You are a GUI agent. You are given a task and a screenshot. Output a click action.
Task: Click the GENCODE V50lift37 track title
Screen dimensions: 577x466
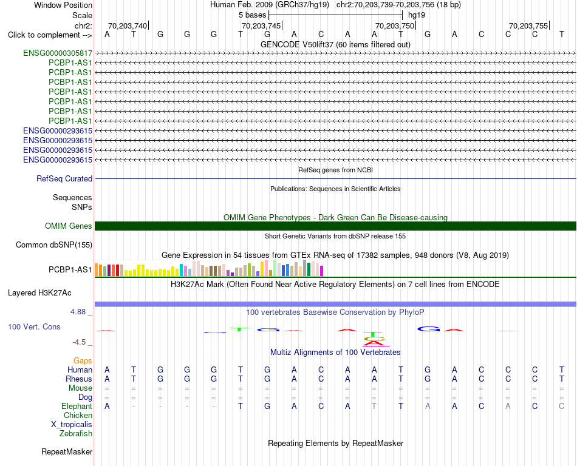click(335, 44)
